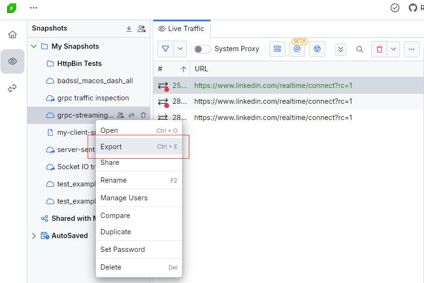424x283 pixels.
Task: Open the Chrome browser capture icon
Action: click(x=317, y=49)
